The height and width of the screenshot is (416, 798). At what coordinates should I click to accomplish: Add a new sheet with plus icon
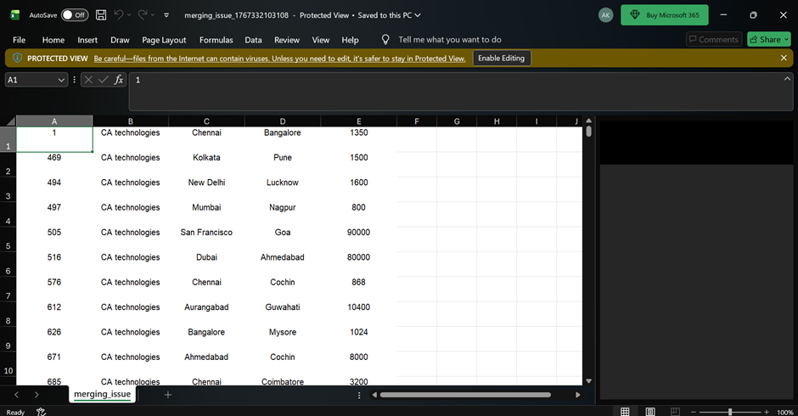click(168, 395)
